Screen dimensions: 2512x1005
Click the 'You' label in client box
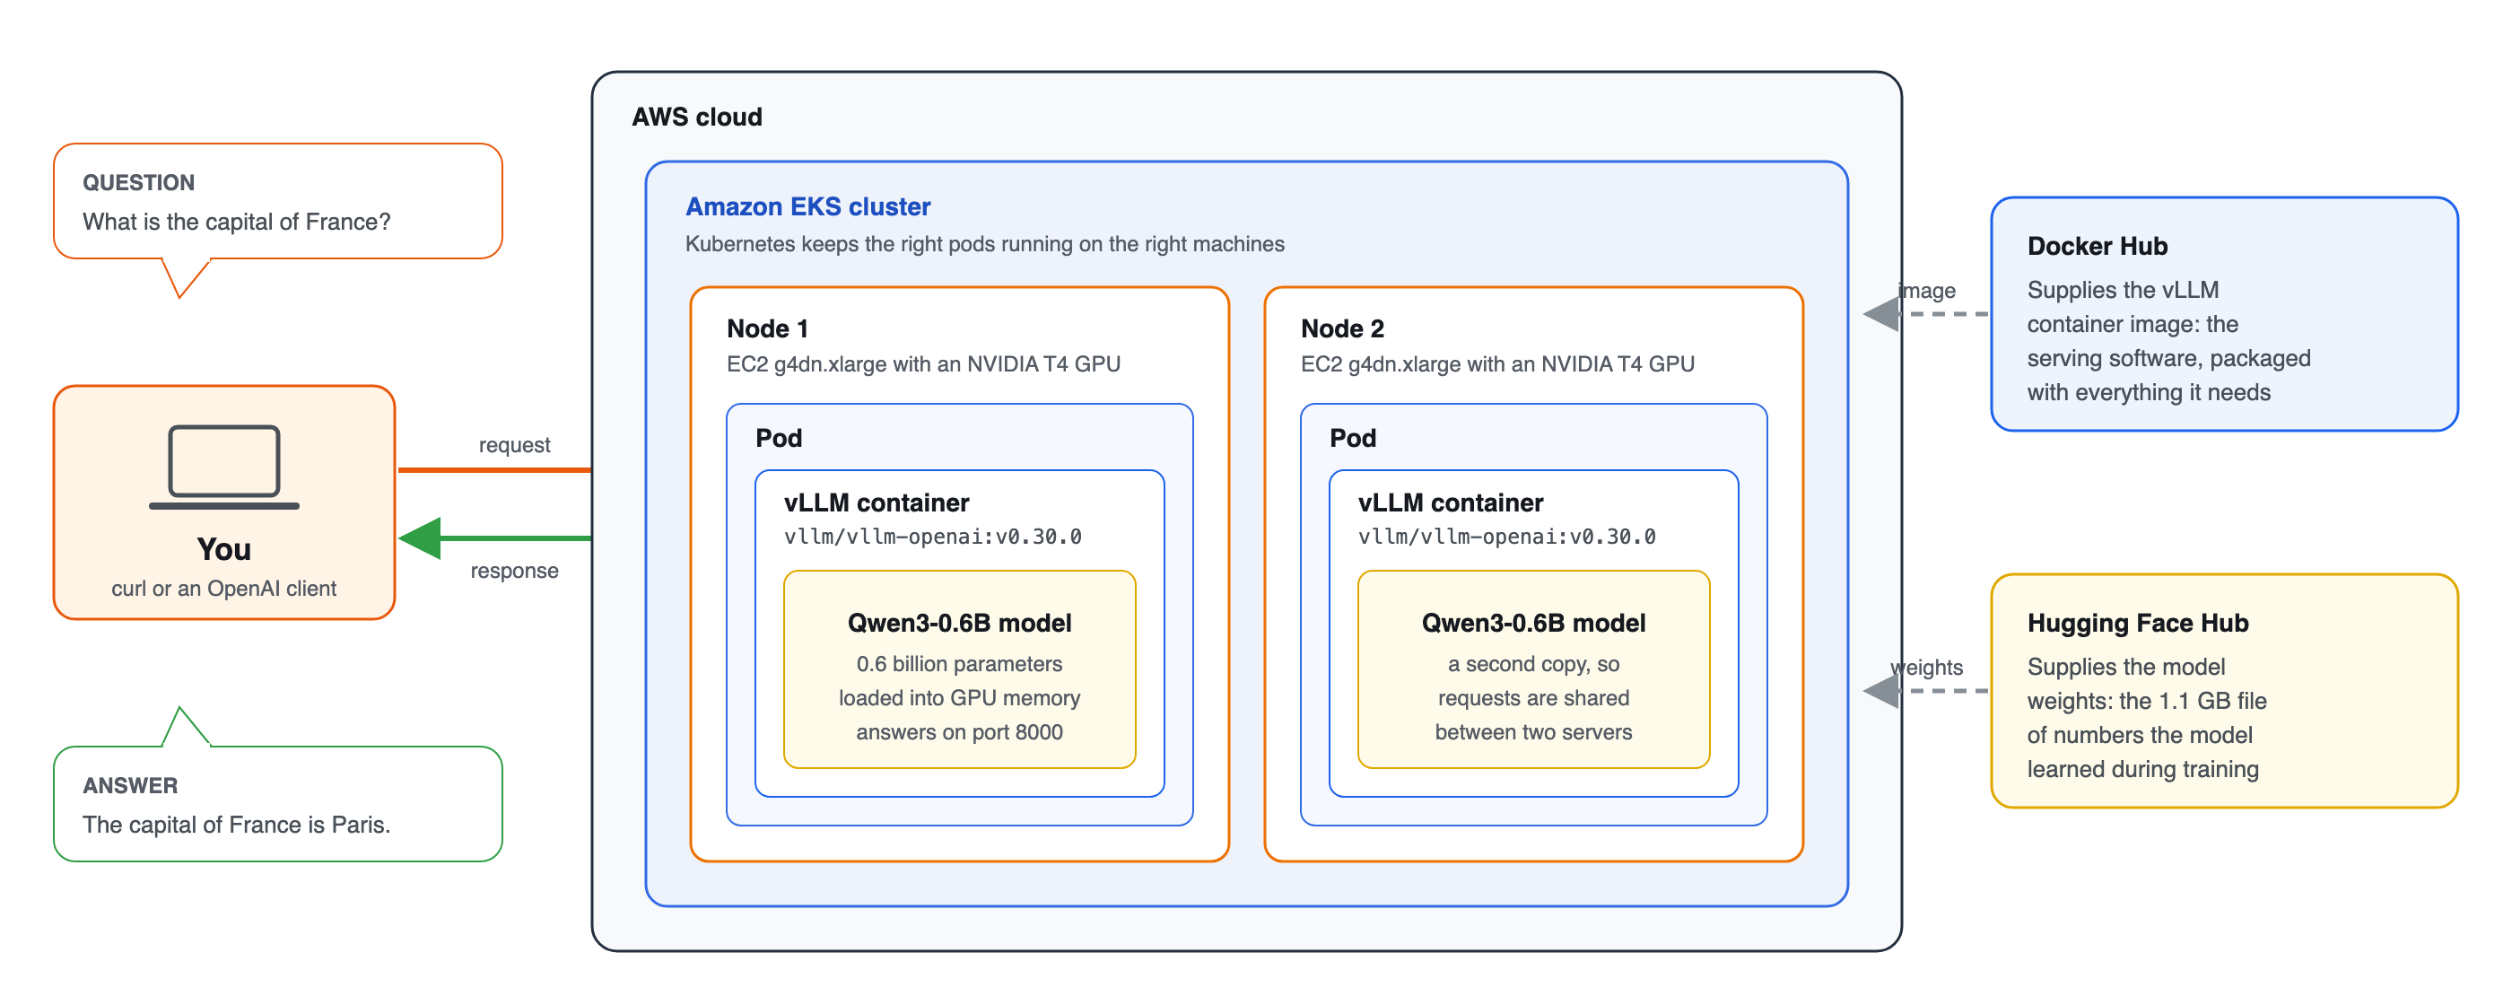coord(224,549)
